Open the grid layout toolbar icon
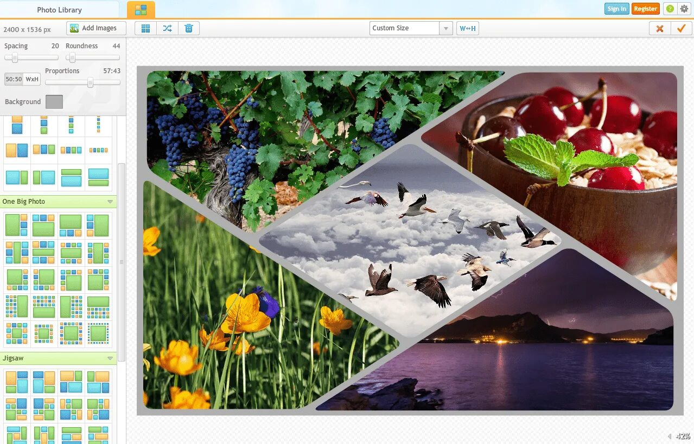This screenshot has height=444, width=694. (145, 28)
